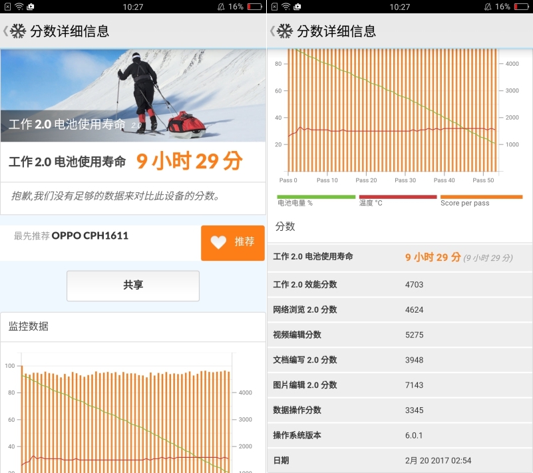Tap the snowflake app icon on the right screen
Screen dimensions: 533x473
point(285,31)
